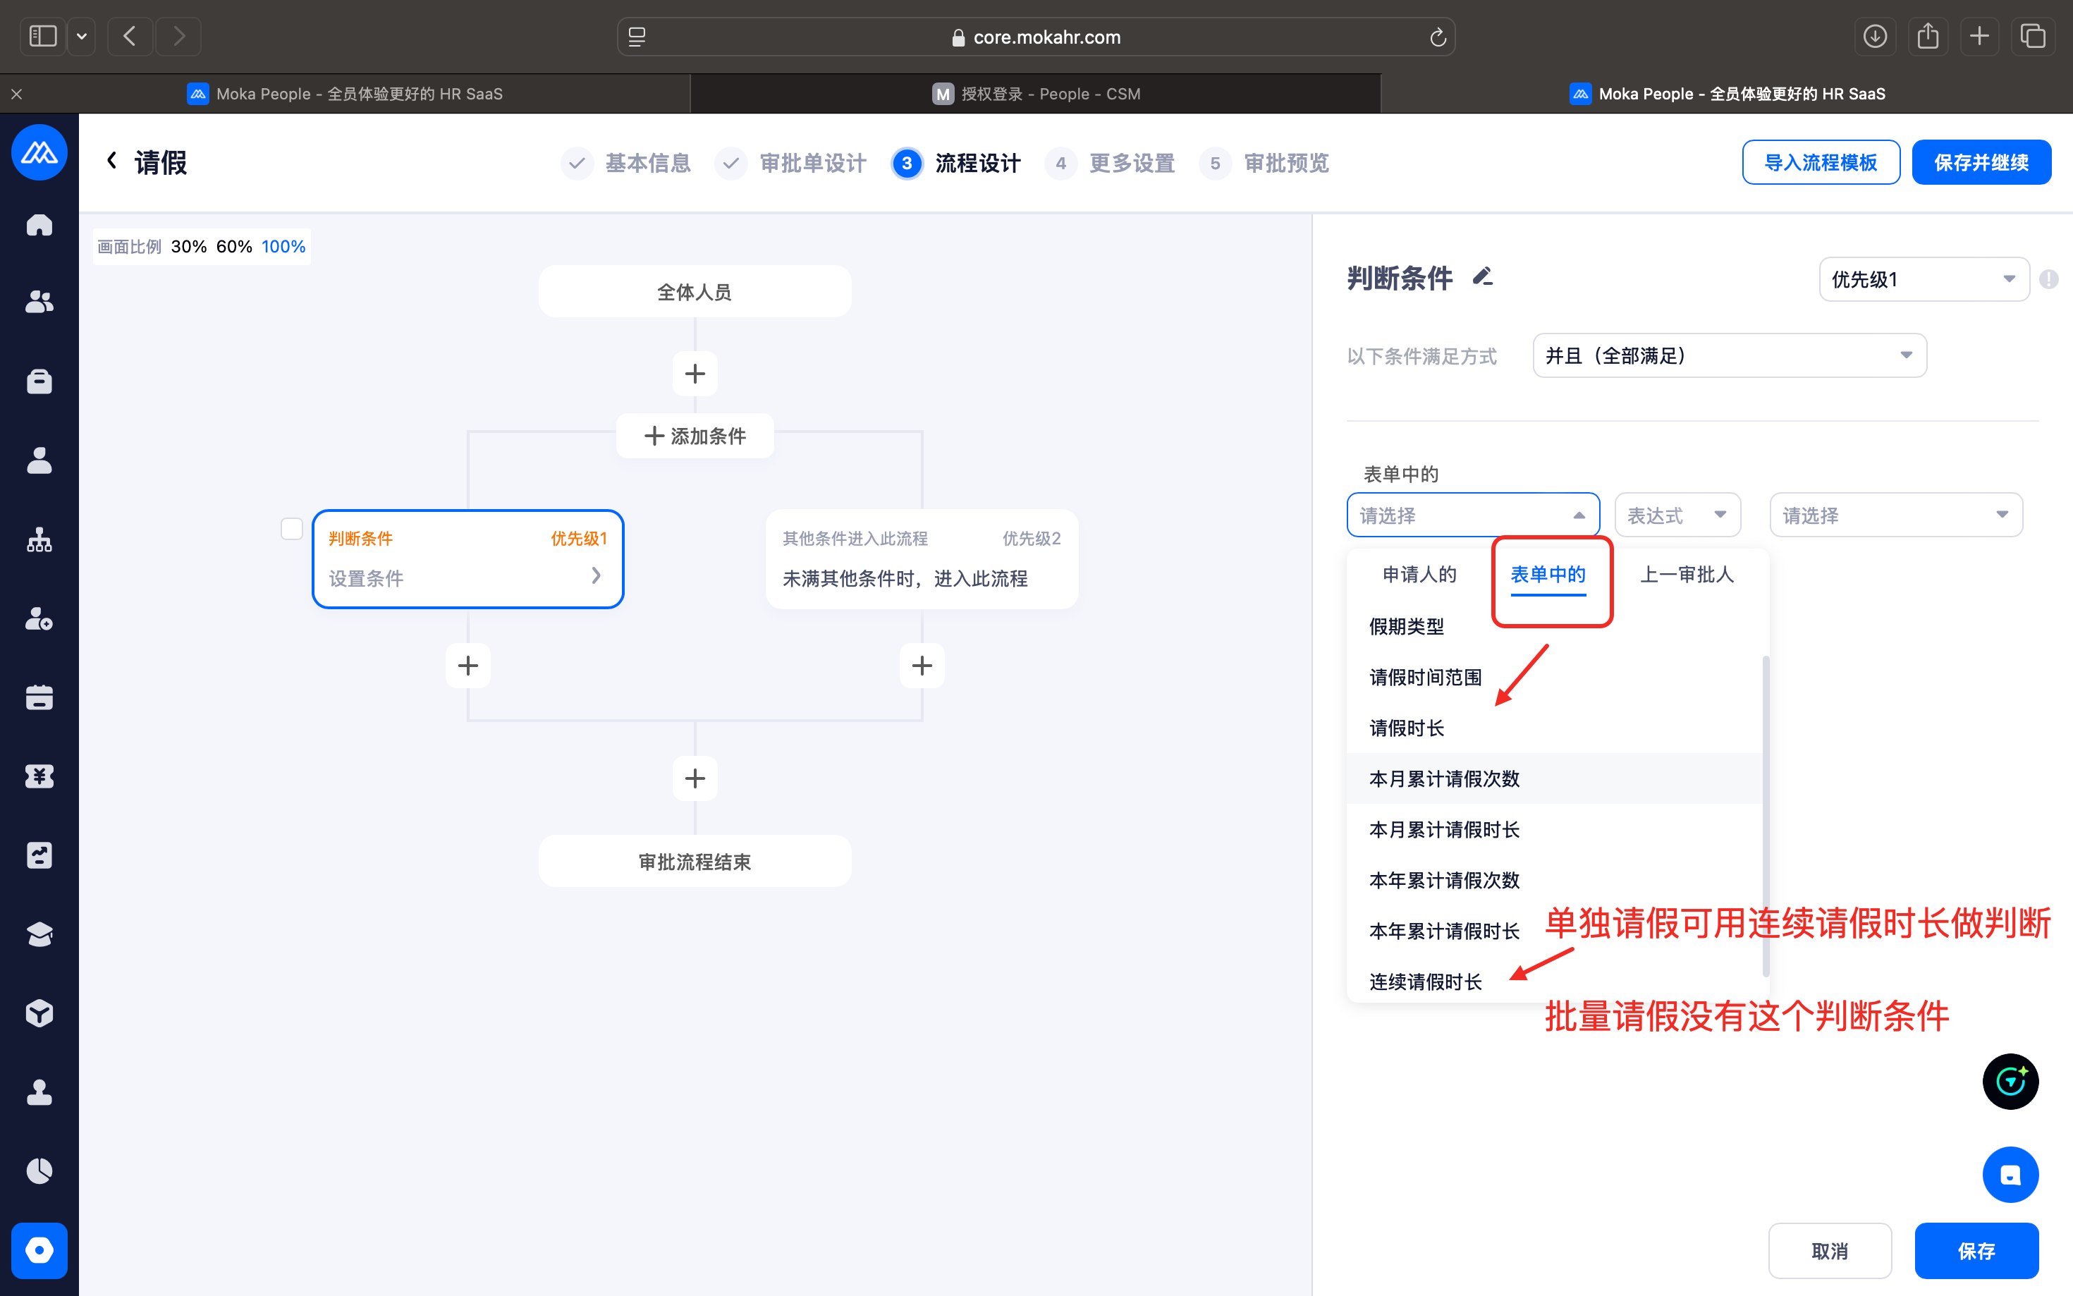The height and width of the screenshot is (1296, 2073).
Task: Select 连续请假时长 from the list
Action: coord(1425,982)
